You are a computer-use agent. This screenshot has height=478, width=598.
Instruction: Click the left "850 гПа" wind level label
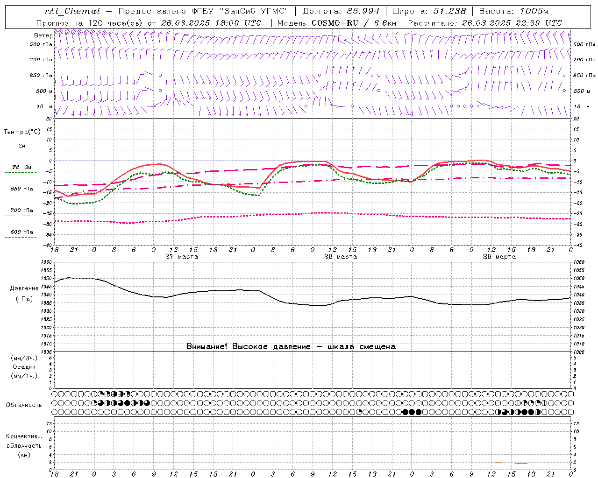(41, 75)
